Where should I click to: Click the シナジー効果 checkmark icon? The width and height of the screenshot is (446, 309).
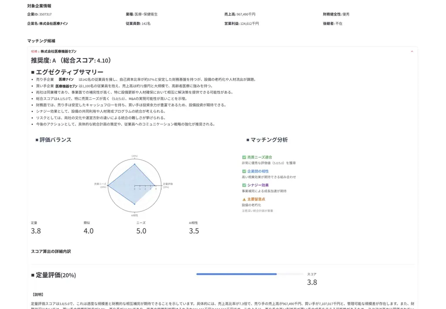pyautogui.click(x=245, y=185)
